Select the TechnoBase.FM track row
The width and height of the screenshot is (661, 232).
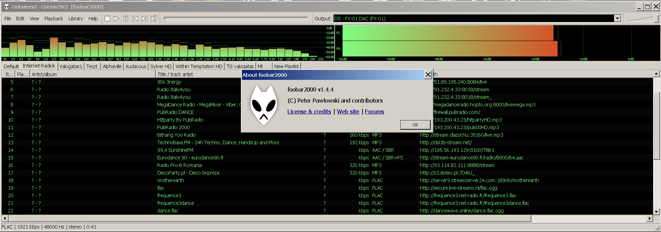327,143
